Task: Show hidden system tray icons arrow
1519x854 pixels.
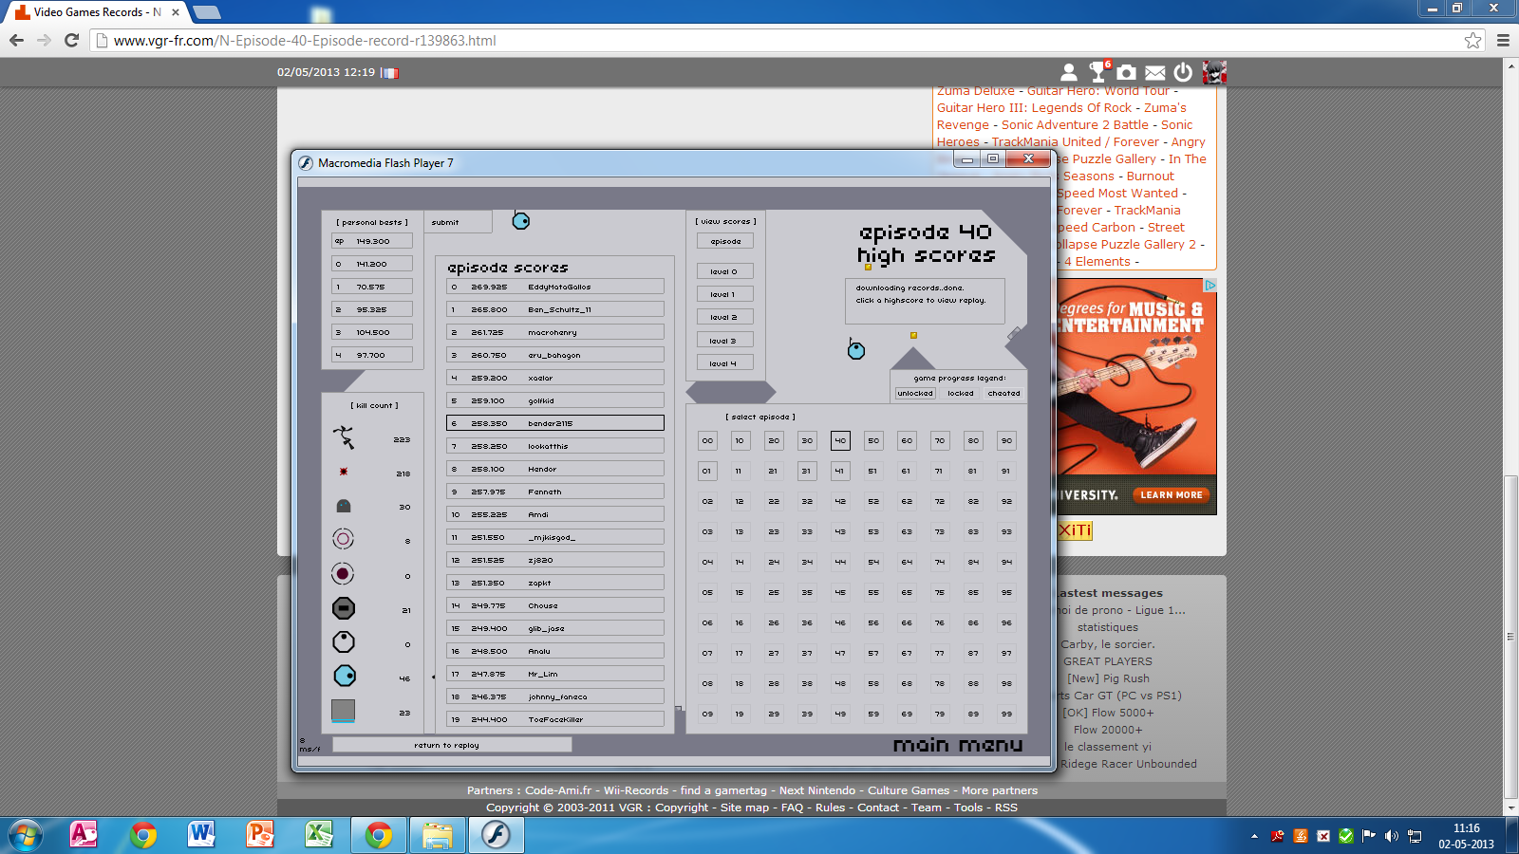Action: [x=1254, y=836]
